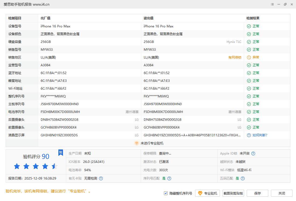Click the five-star rating display
This screenshot has height=201, width=296.
[x=36, y=166]
